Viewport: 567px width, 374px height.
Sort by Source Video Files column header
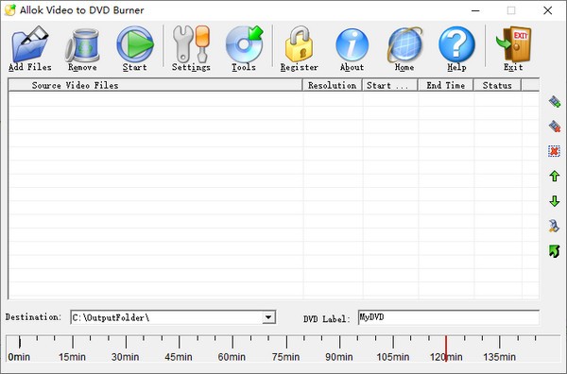tap(155, 85)
